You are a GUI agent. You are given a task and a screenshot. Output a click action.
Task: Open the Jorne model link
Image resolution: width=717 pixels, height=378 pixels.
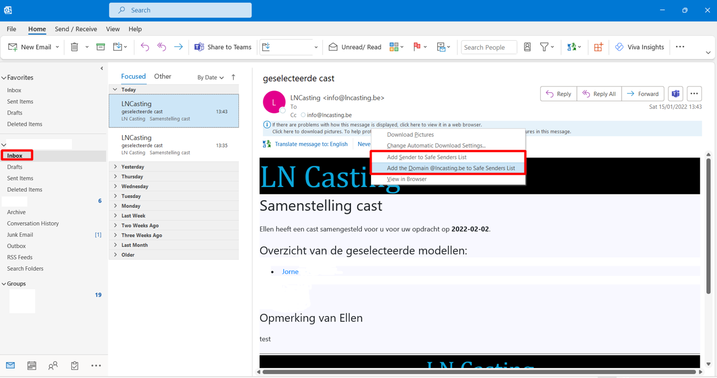tap(290, 272)
